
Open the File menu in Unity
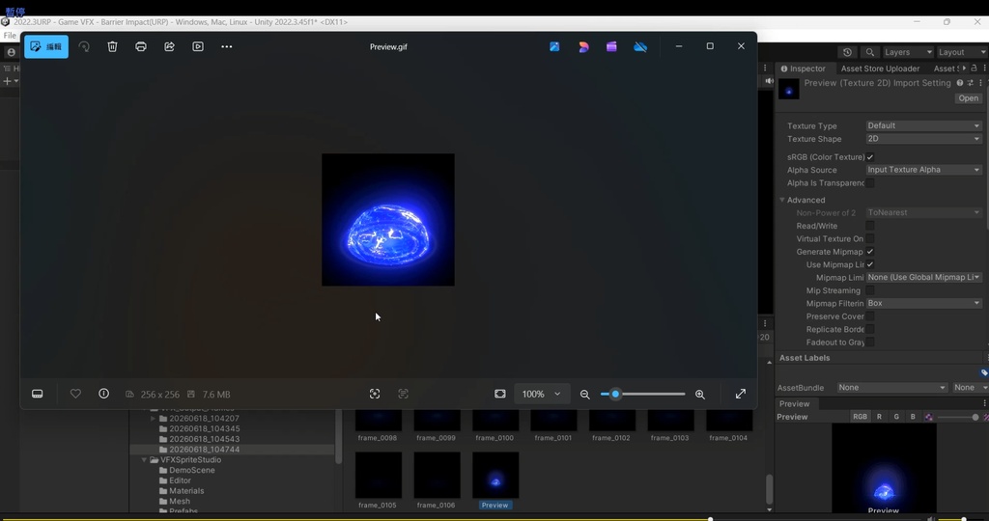[x=10, y=36]
